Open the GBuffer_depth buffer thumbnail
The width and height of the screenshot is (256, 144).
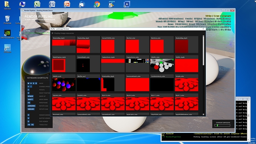[187, 64]
